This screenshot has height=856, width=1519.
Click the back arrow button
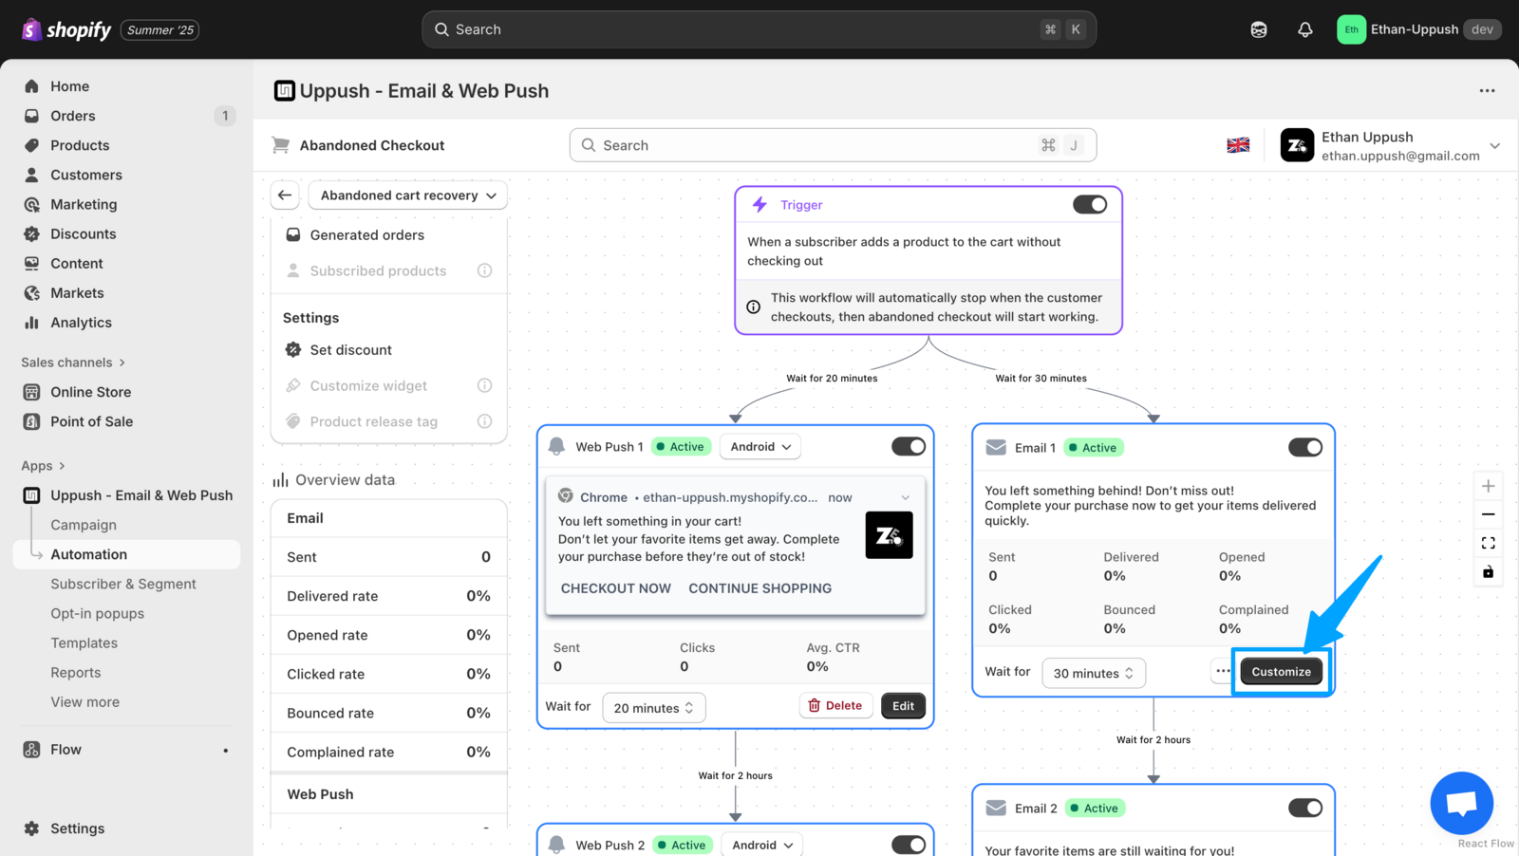click(x=285, y=195)
